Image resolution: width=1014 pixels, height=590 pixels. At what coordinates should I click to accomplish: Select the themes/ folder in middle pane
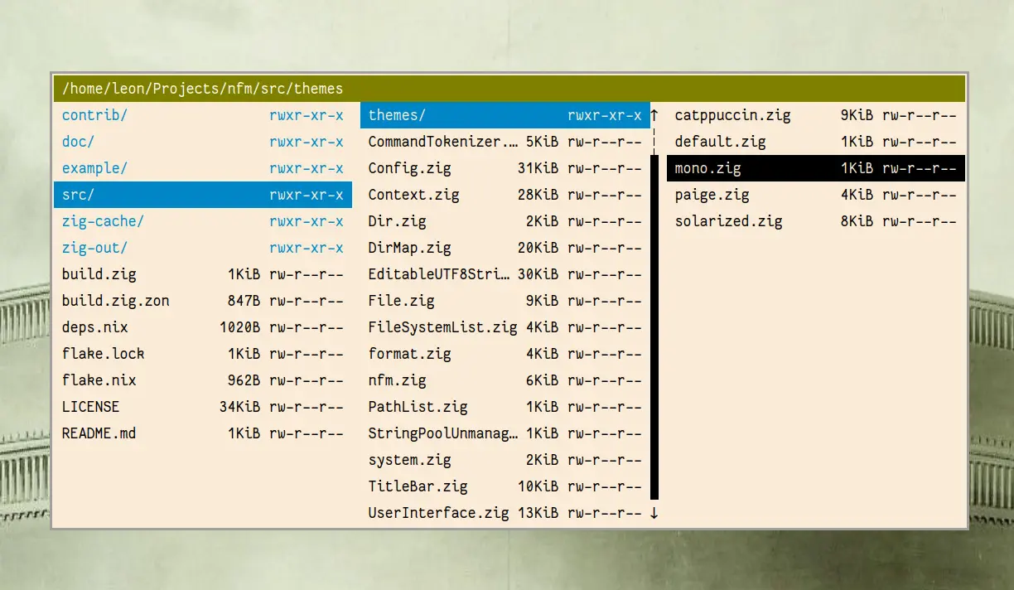[505, 115]
